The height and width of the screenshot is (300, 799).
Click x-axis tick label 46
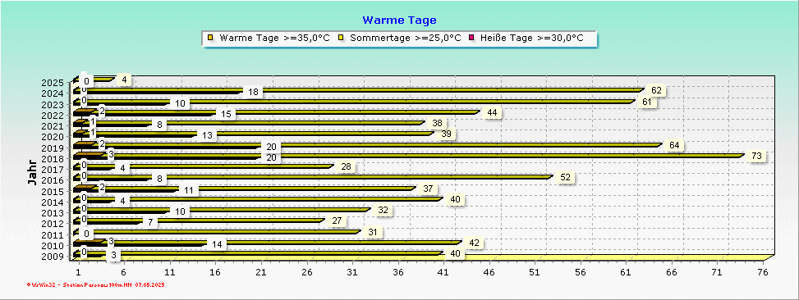pyautogui.click(x=489, y=273)
